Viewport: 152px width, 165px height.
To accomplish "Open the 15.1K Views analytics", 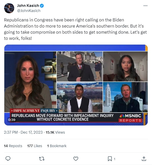I will coord(55,132).
